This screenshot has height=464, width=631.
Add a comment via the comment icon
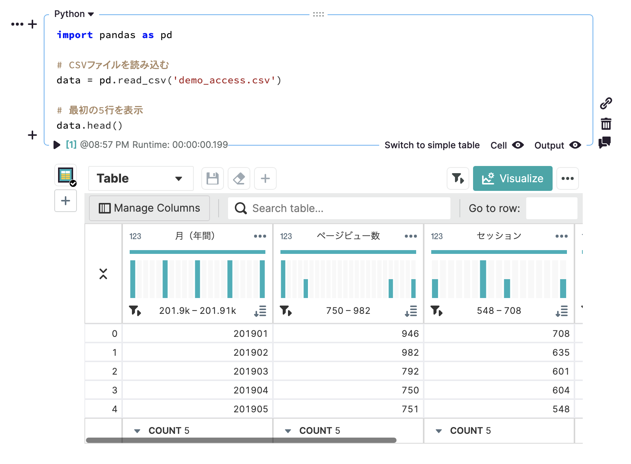[x=605, y=143]
